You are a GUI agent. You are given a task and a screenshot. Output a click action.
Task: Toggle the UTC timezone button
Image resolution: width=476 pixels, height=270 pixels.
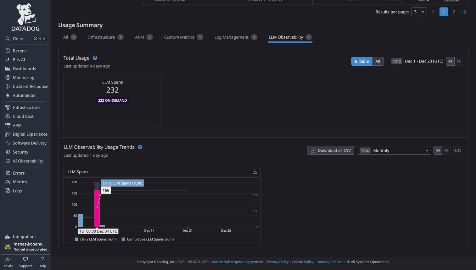click(x=458, y=150)
